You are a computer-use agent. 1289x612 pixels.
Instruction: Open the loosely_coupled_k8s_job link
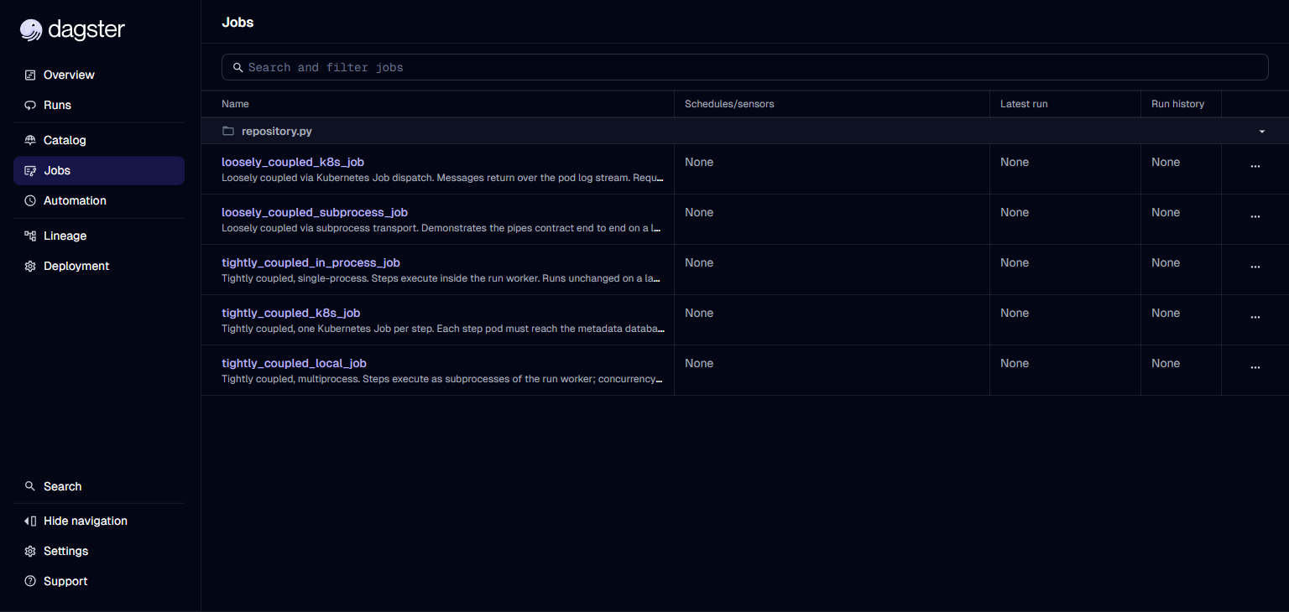point(293,162)
